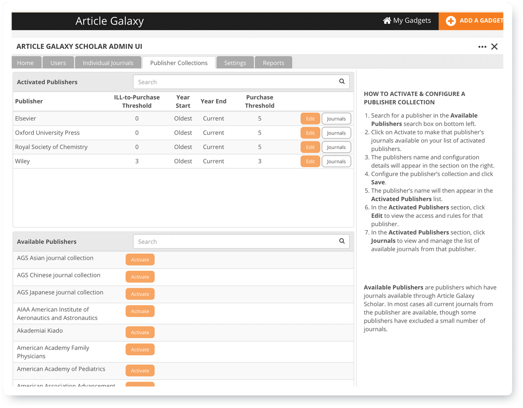The image size is (523, 408).
Task: Click the Available Publishers section heading
Action: (47, 242)
